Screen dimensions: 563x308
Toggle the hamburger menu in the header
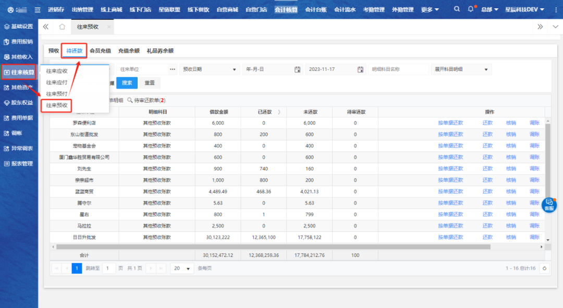point(38,10)
